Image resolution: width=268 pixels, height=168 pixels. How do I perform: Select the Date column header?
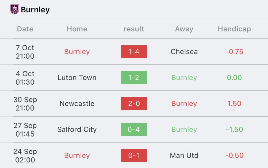tap(25, 29)
